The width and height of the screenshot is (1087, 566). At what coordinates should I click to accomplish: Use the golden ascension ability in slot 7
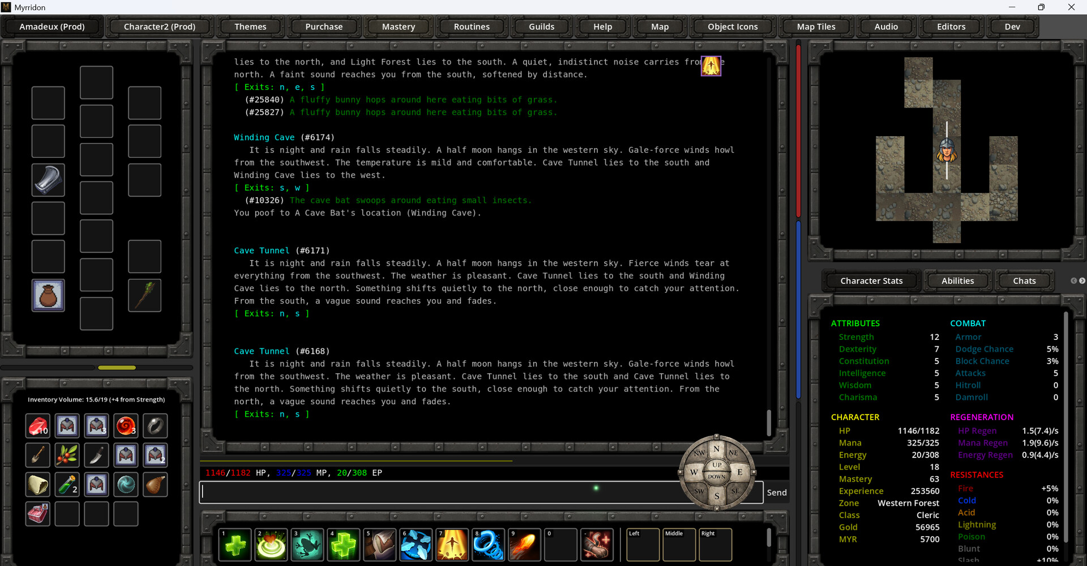(x=452, y=545)
